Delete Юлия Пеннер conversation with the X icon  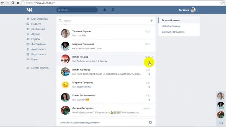click(x=153, y=57)
